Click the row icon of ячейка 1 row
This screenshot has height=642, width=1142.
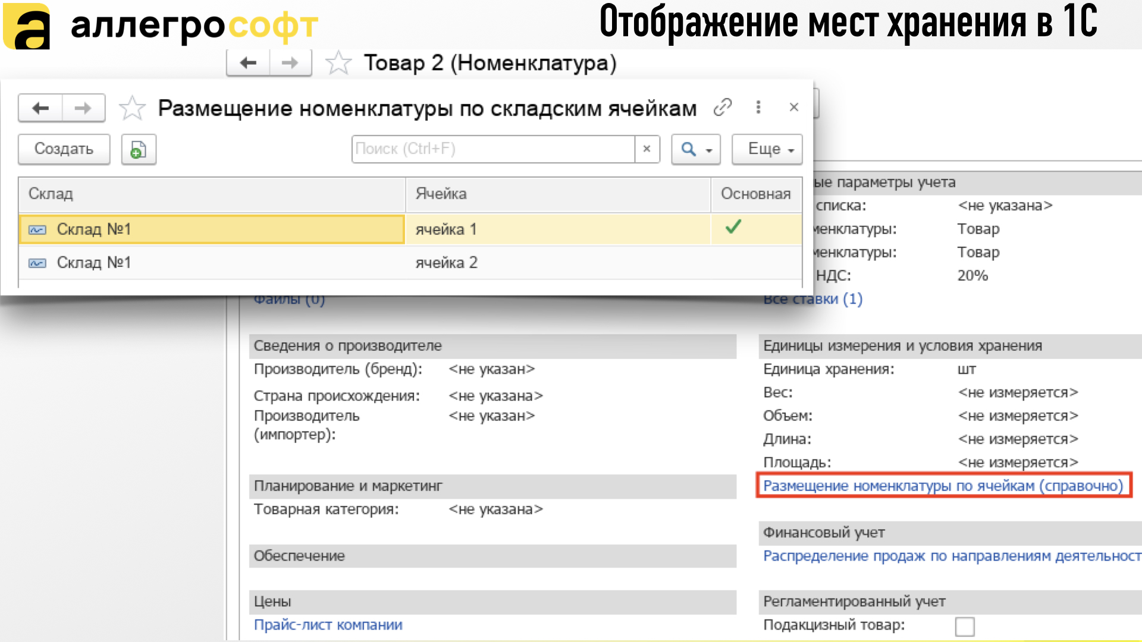pos(37,230)
